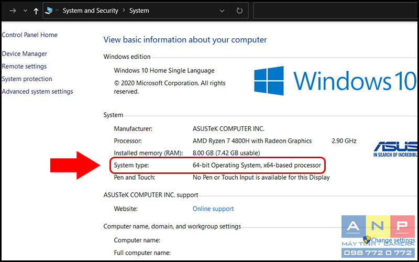The width and height of the screenshot is (419, 262).
Task: Refresh the System page
Action: tap(239, 10)
